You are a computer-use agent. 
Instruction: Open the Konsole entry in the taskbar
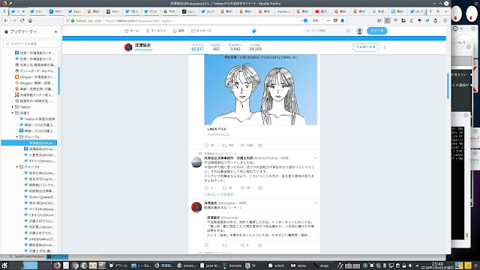[x=232, y=265]
